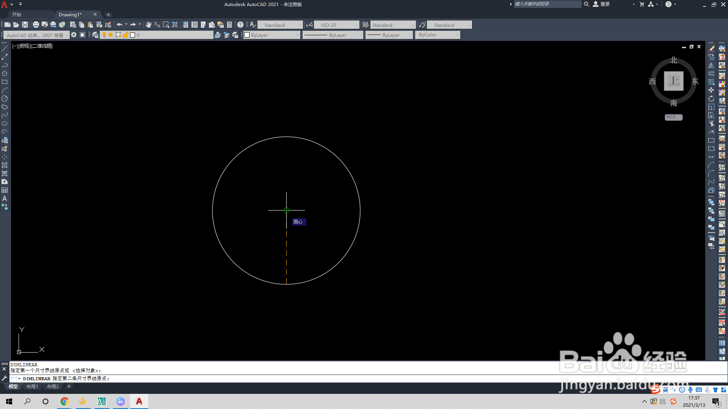Select the Line draw tool
Viewport: 728px width, 409px height.
(5, 48)
